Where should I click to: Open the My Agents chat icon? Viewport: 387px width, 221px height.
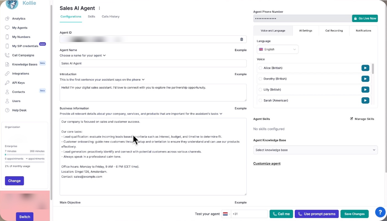7,28
